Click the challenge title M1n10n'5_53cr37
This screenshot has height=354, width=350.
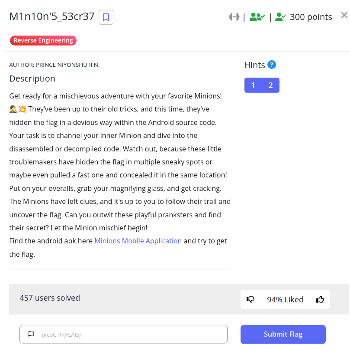(x=52, y=16)
